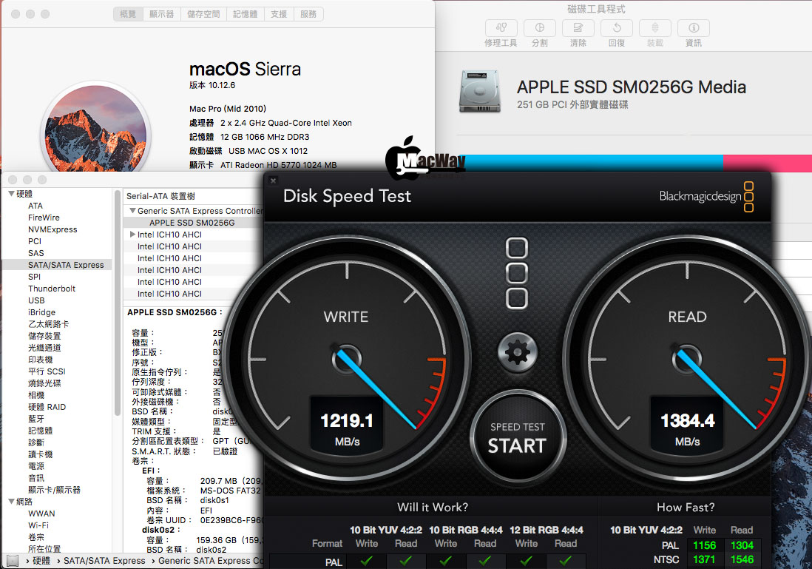
Task: Close the Disk Speed Test window
Action: point(274,181)
